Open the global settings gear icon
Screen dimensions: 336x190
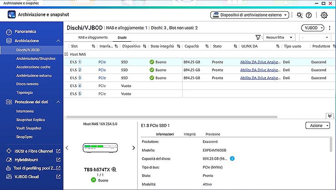click(324, 15)
